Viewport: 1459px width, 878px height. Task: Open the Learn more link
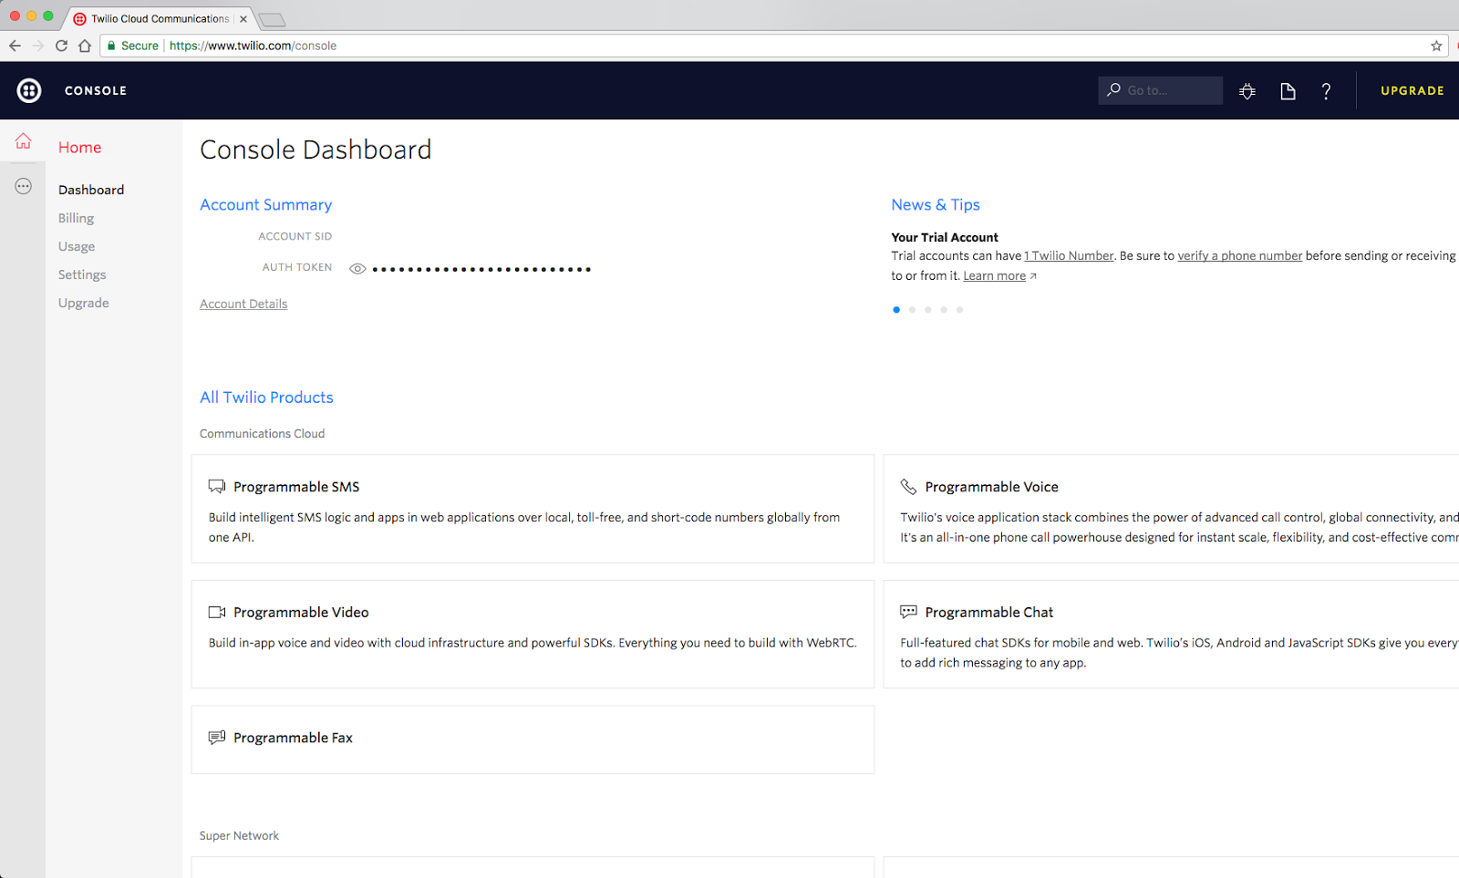[995, 276]
